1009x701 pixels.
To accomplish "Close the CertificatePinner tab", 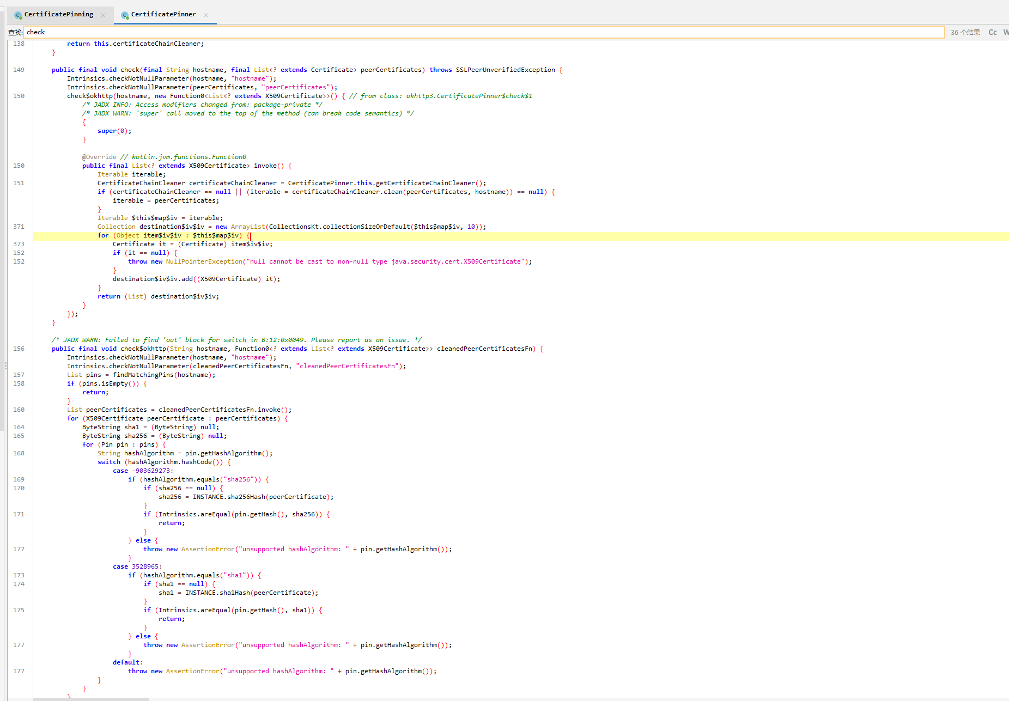I will 206,15.
